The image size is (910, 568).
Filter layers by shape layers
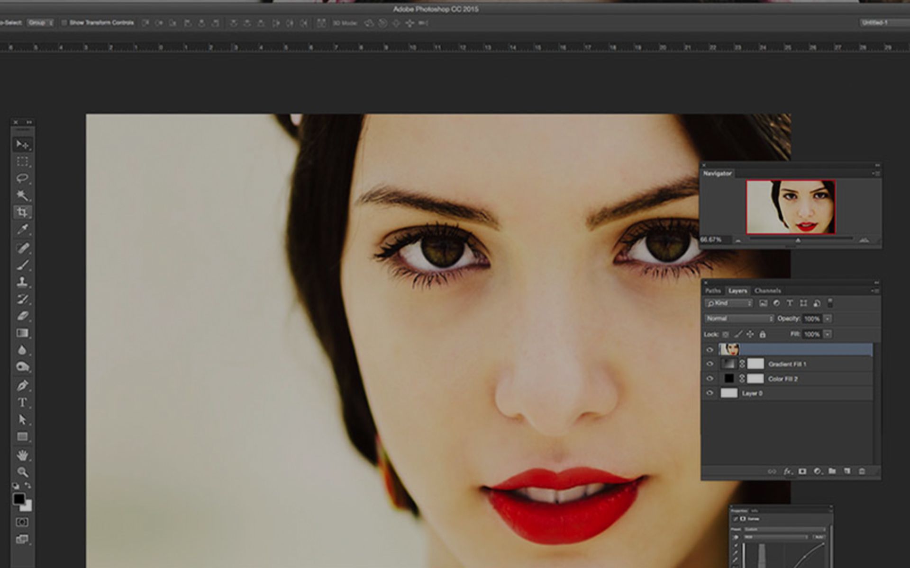803,303
